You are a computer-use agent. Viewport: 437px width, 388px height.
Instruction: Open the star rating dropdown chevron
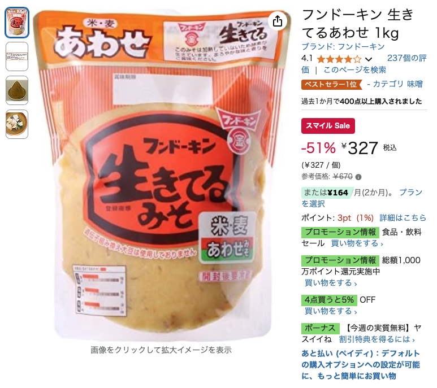click(369, 59)
